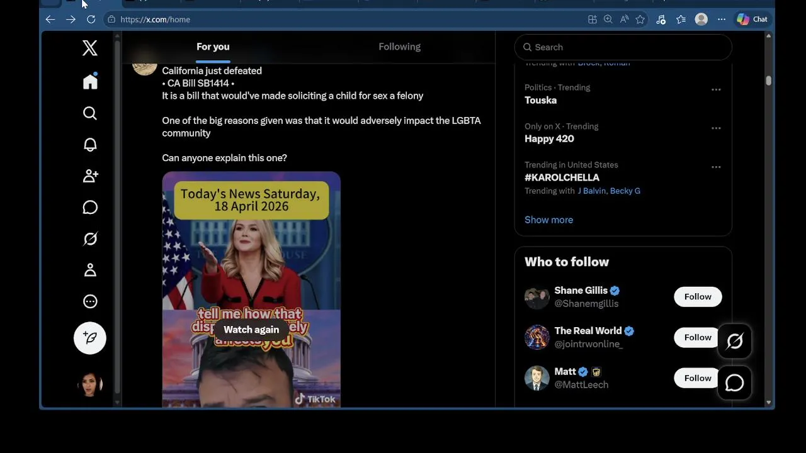Open Shane Gillis profile name
806x453 pixels.
tap(581, 290)
